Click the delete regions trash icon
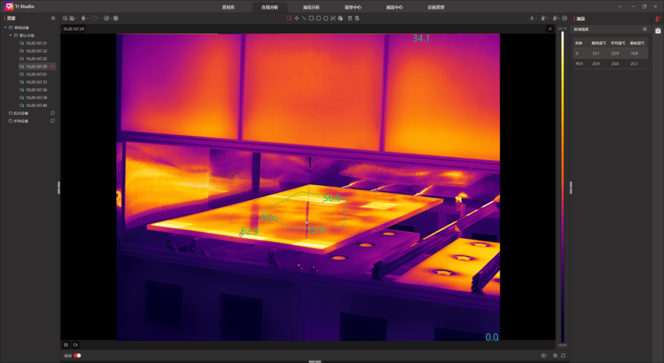 pyautogui.click(x=350, y=18)
